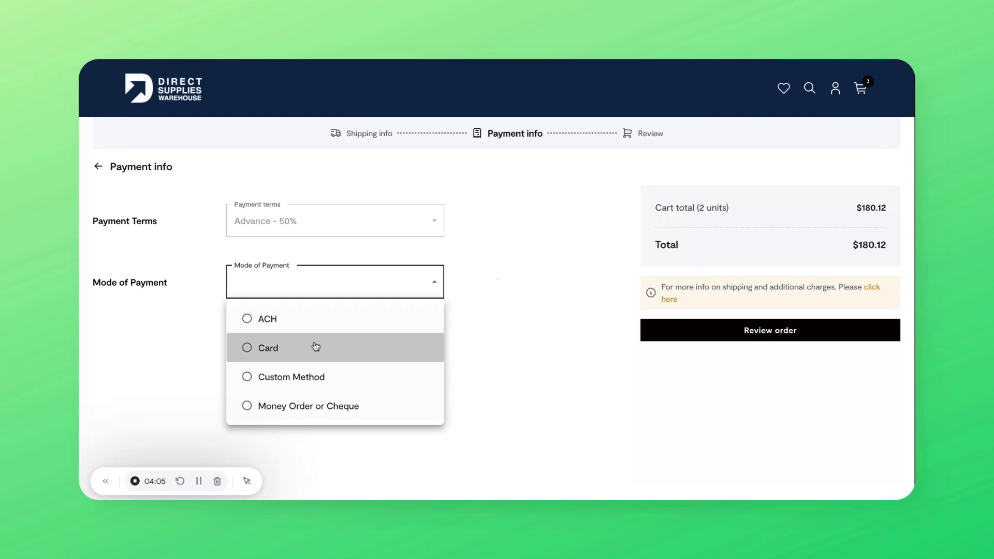Collapse the Mode of Payment dropdown
The height and width of the screenshot is (559, 994).
[x=434, y=282]
